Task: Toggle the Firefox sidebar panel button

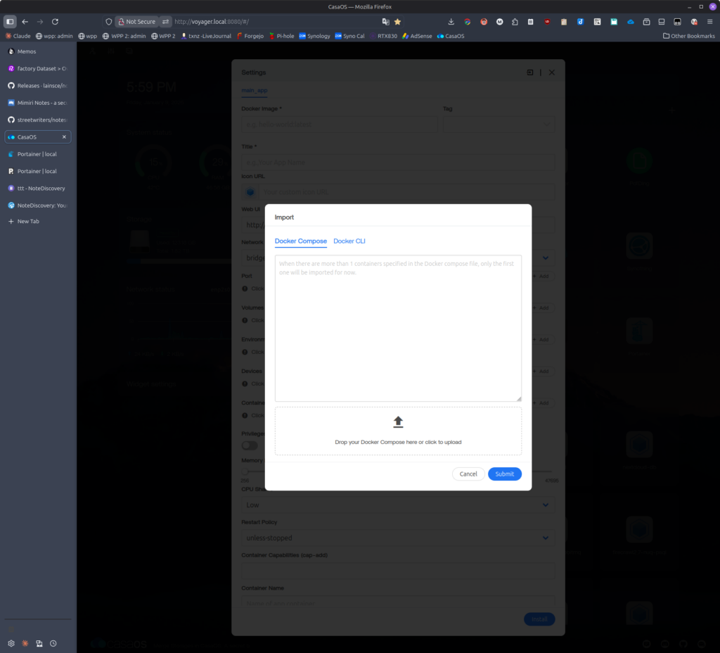Action: (10, 22)
